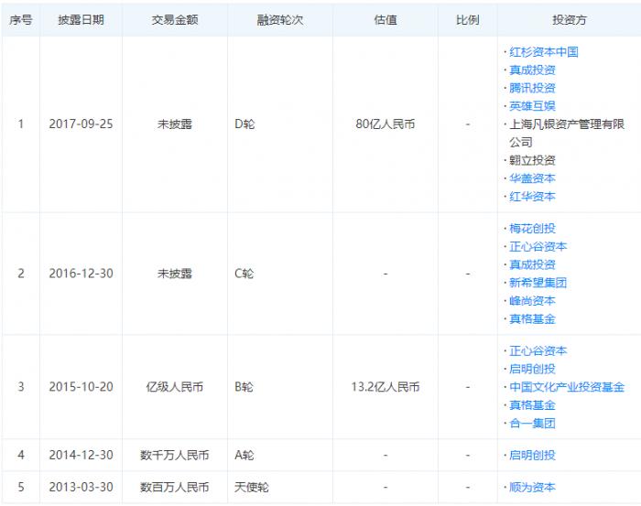
Task: Open 真成投资 link in the C轮 row
Action: [x=532, y=264]
